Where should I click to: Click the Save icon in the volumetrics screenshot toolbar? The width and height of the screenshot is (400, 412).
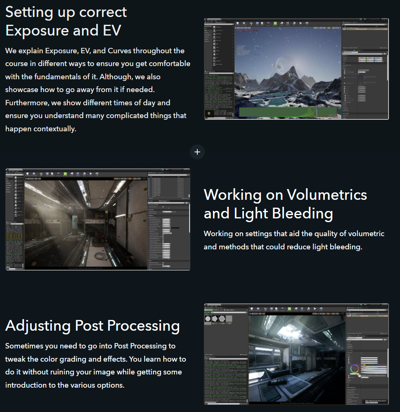click(28, 174)
